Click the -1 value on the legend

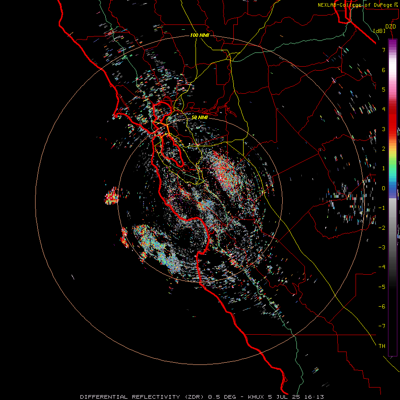(x=382, y=208)
